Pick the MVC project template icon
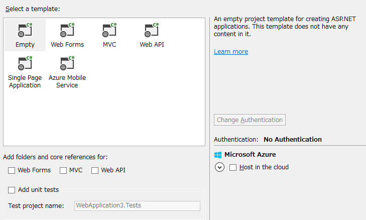The height and width of the screenshot is (220, 366). 109,31
